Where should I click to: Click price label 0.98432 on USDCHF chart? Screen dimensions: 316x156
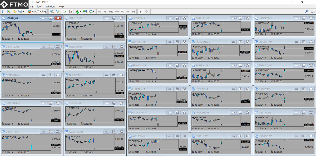click(119, 56)
